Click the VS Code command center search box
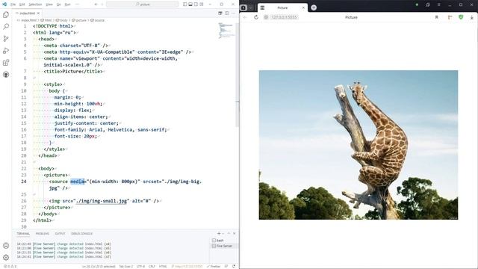This screenshot has width=478, height=269. pyautogui.click(x=143, y=4)
